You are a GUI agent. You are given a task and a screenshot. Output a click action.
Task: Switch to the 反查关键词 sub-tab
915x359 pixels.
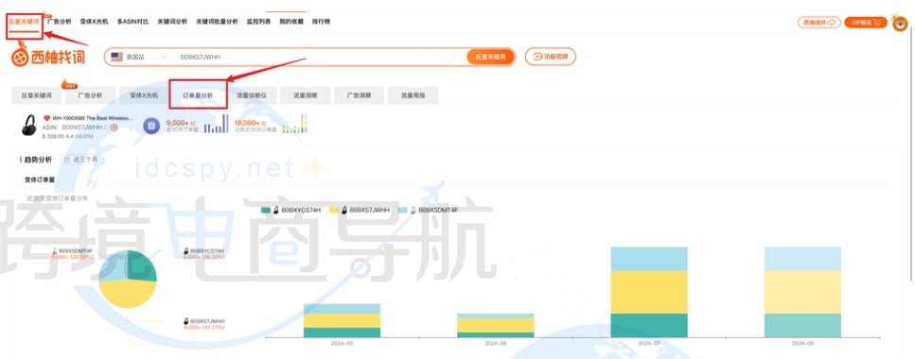37,95
